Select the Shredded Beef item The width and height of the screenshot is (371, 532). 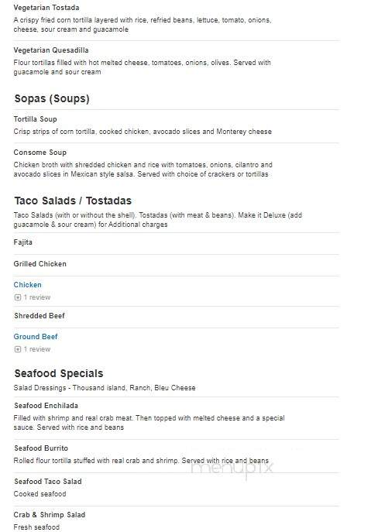tap(40, 316)
